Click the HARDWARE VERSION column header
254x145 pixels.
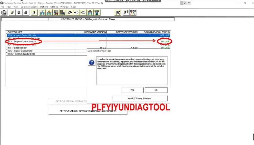tap(91, 32)
